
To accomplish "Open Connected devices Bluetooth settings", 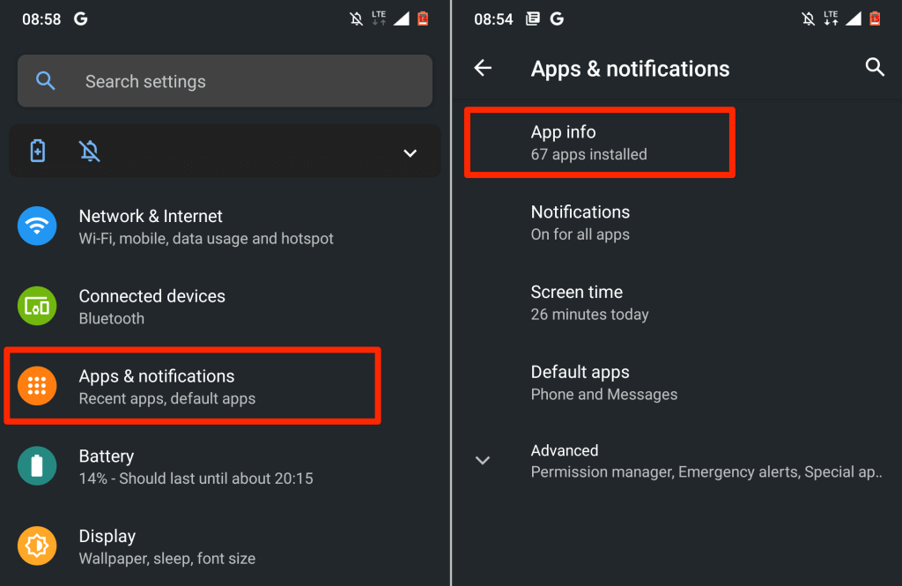I will coord(152,307).
